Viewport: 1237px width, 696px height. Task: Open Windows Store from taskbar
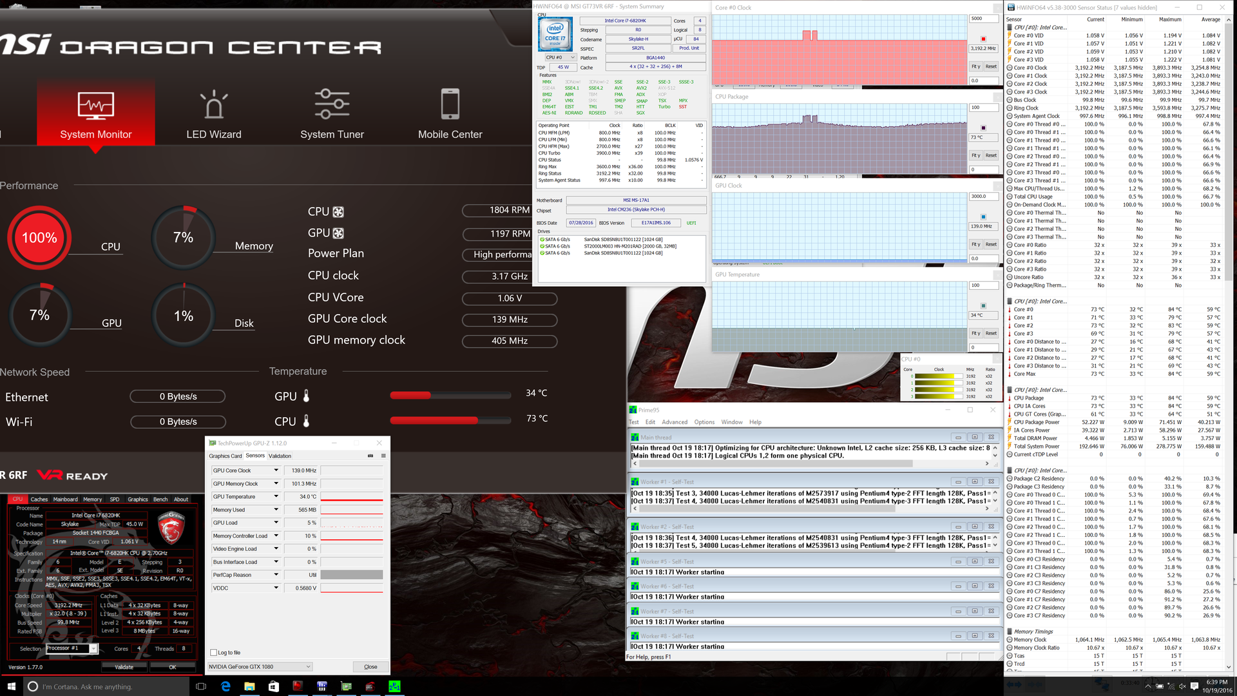273,686
